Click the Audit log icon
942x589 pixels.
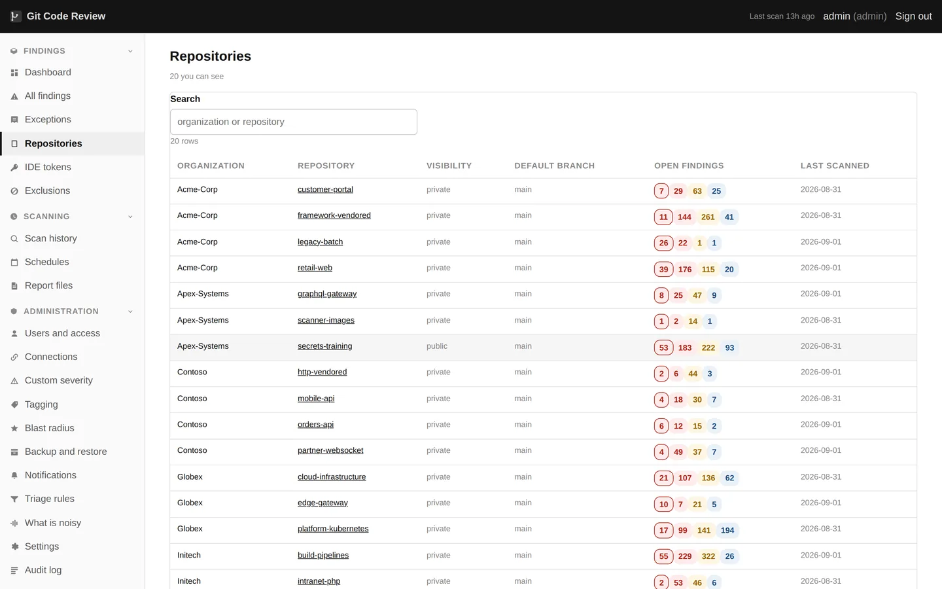tap(14, 571)
